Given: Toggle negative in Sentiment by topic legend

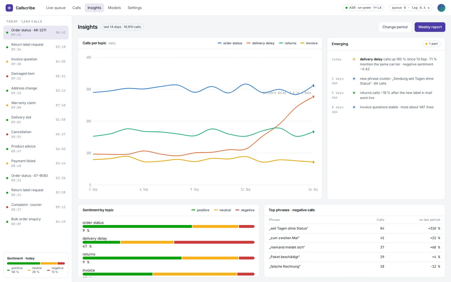Looking at the screenshot, I should pyautogui.click(x=245, y=210).
